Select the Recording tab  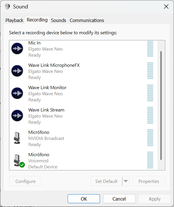coord(37,20)
